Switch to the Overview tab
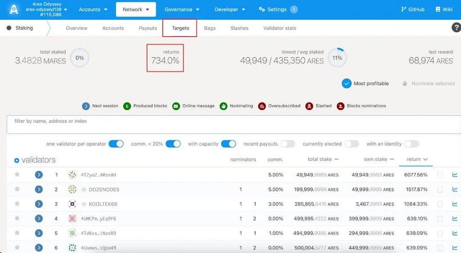This screenshot has width=461, height=253. tap(77, 28)
